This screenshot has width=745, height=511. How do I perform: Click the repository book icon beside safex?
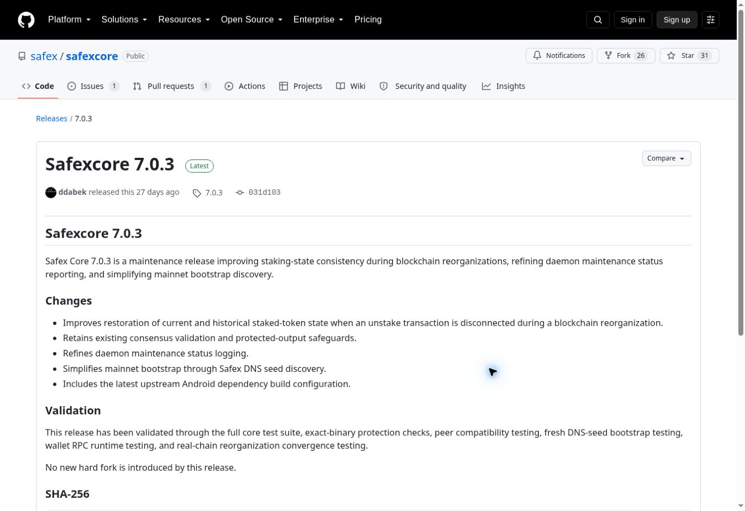(22, 56)
